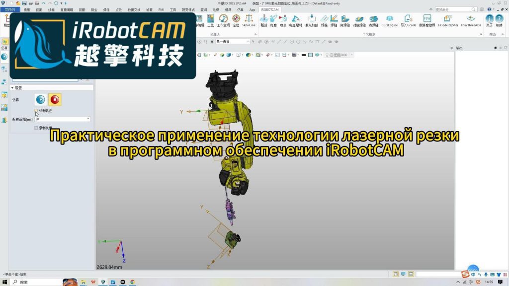Screen dimensions: 509x286
Task: Switch to the 造型 modeling tab
Action: pyautogui.click(x=27, y=10)
